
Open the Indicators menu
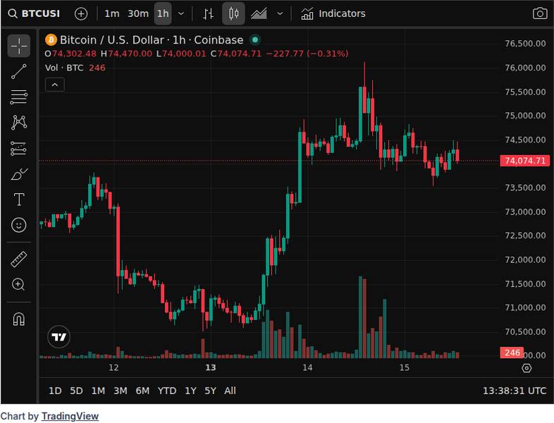point(333,14)
